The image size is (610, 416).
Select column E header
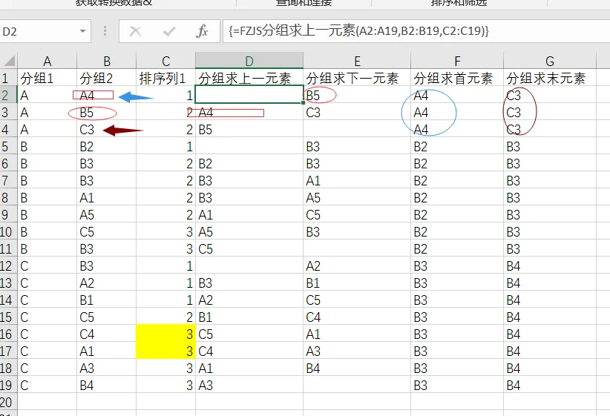pos(357,61)
